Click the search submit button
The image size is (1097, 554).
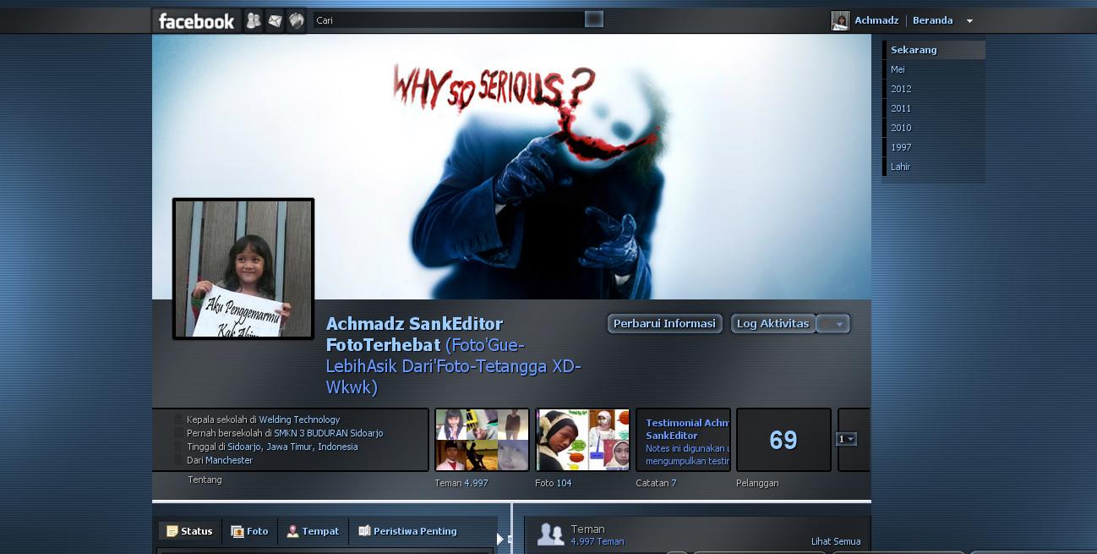(x=594, y=19)
